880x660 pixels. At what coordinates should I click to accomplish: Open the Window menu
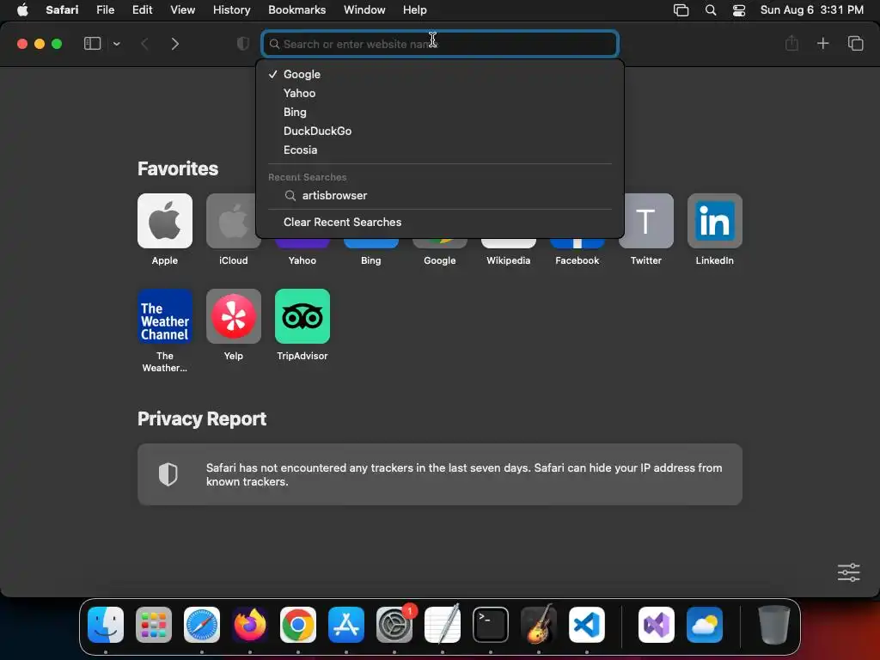coord(364,10)
